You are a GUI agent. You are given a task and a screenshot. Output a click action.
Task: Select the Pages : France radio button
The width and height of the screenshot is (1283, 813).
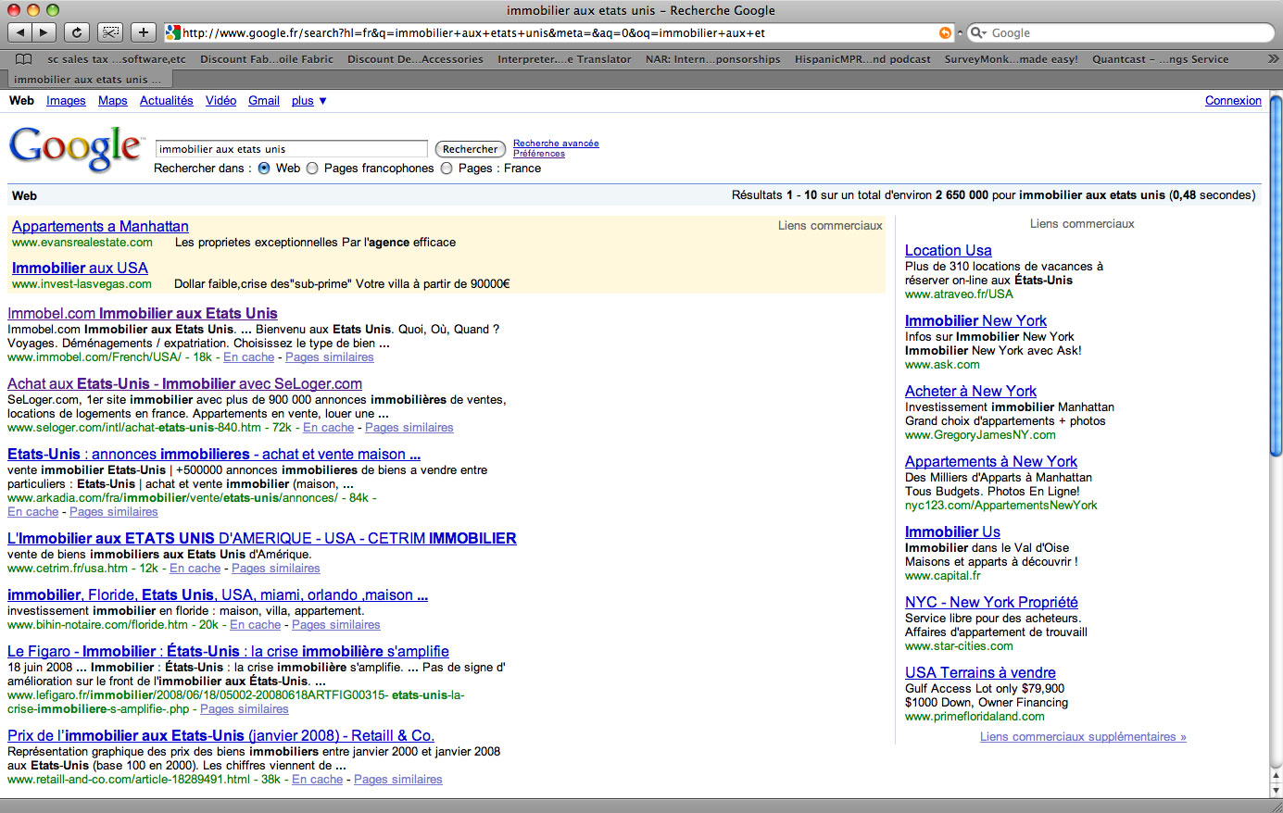pos(447,169)
